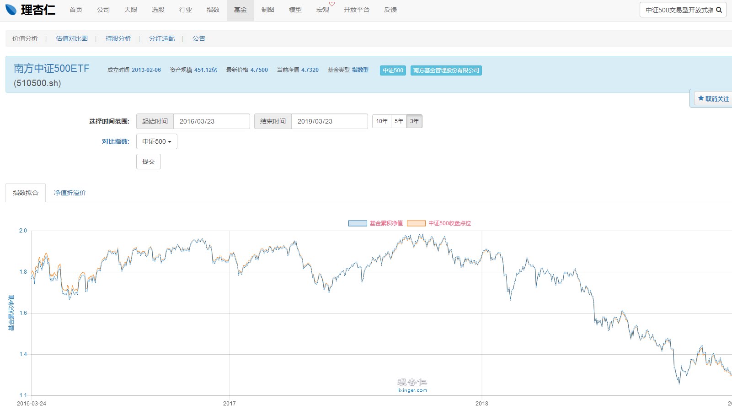Click the 结束时间 date input field
The width and height of the screenshot is (732, 416).
[x=329, y=121]
